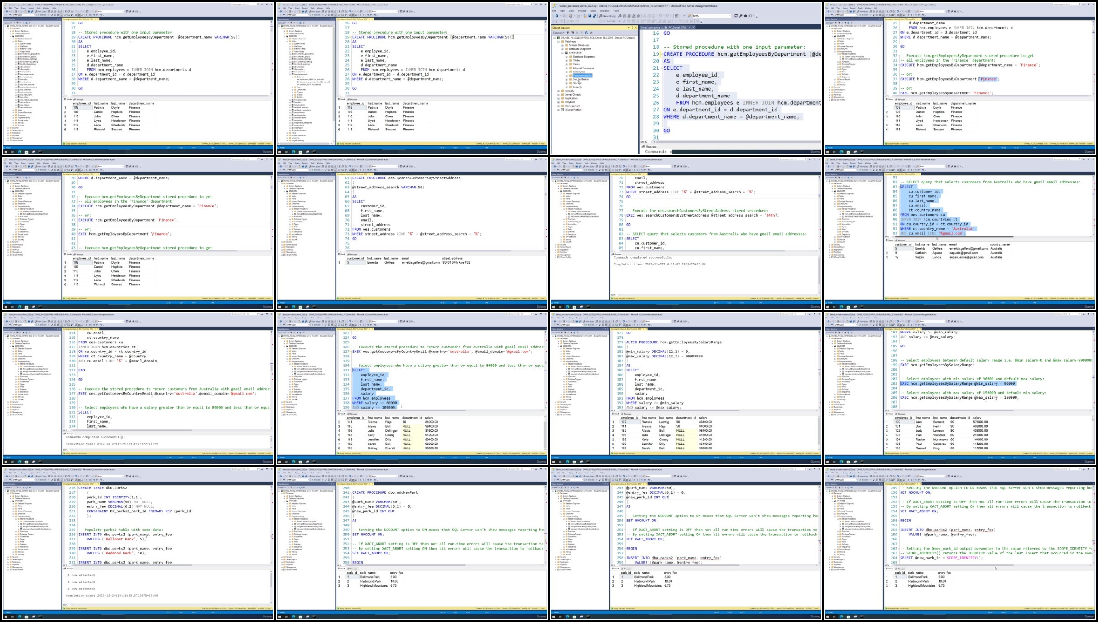Toggle auto-hide pin on enlarged Object Explorer
This screenshot has height=622, width=1098.
(632, 28)
